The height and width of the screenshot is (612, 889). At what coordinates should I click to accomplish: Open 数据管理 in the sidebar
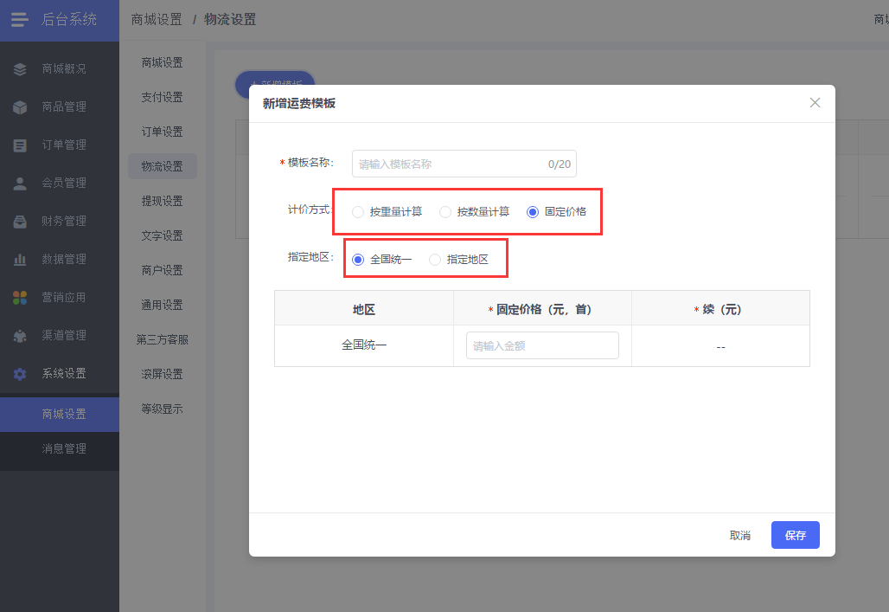(60, 259)
